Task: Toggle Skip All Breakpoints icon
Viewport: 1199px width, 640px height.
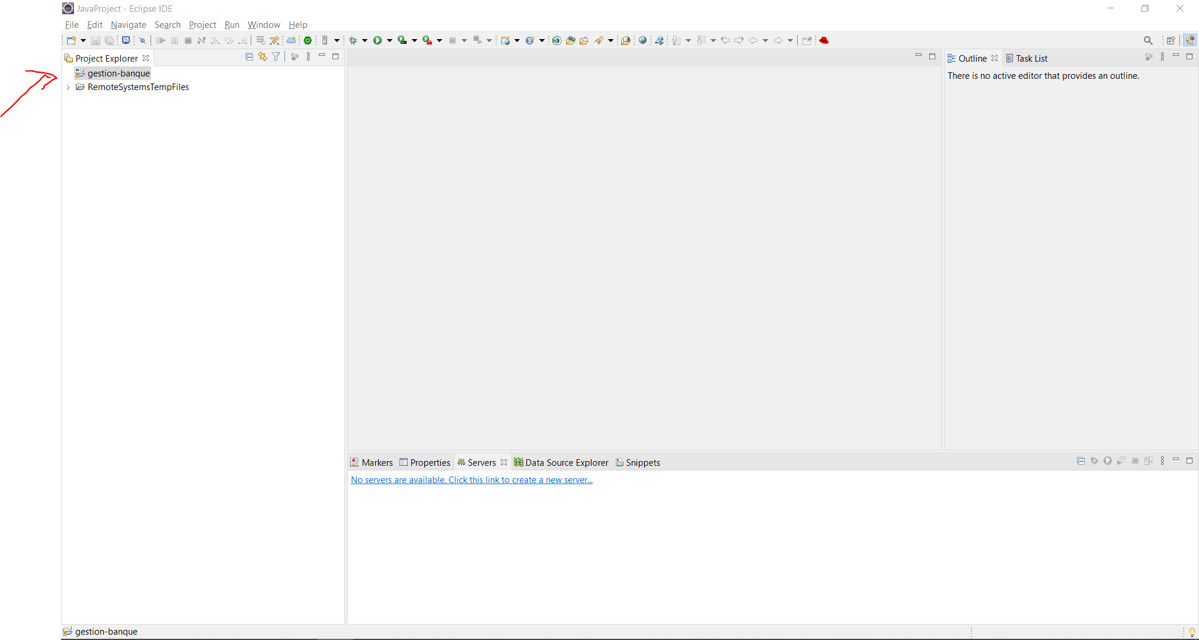Action: [142, 40]
